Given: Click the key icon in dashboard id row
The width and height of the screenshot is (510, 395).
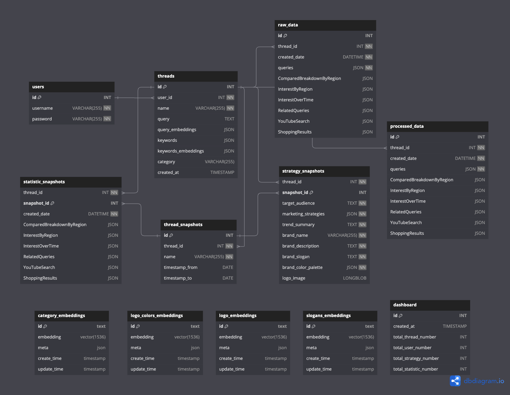Looking at the screenshot, I should click(400, 315).
